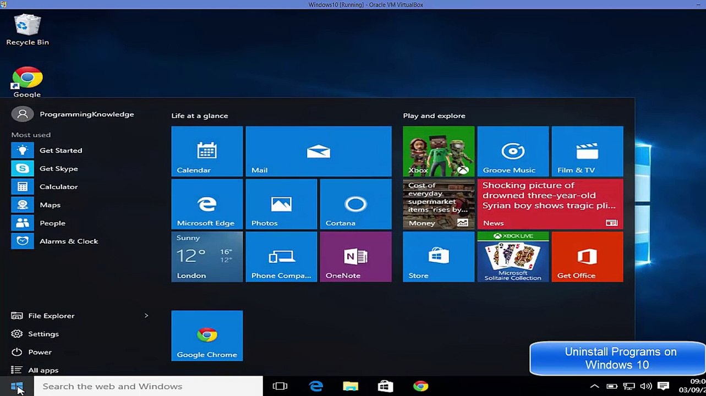Launch Google Chrome start menu tile
The width and height of the screenshot is (706, 396).
207,336
